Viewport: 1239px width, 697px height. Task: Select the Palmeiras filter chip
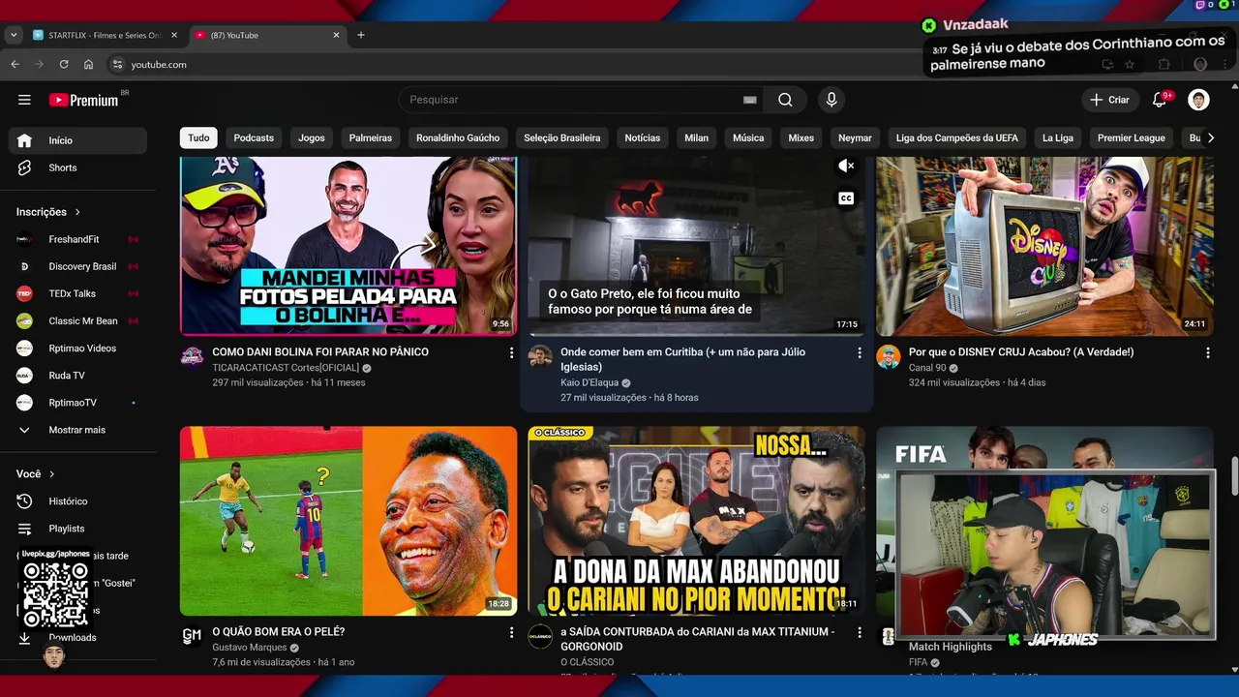371,137
